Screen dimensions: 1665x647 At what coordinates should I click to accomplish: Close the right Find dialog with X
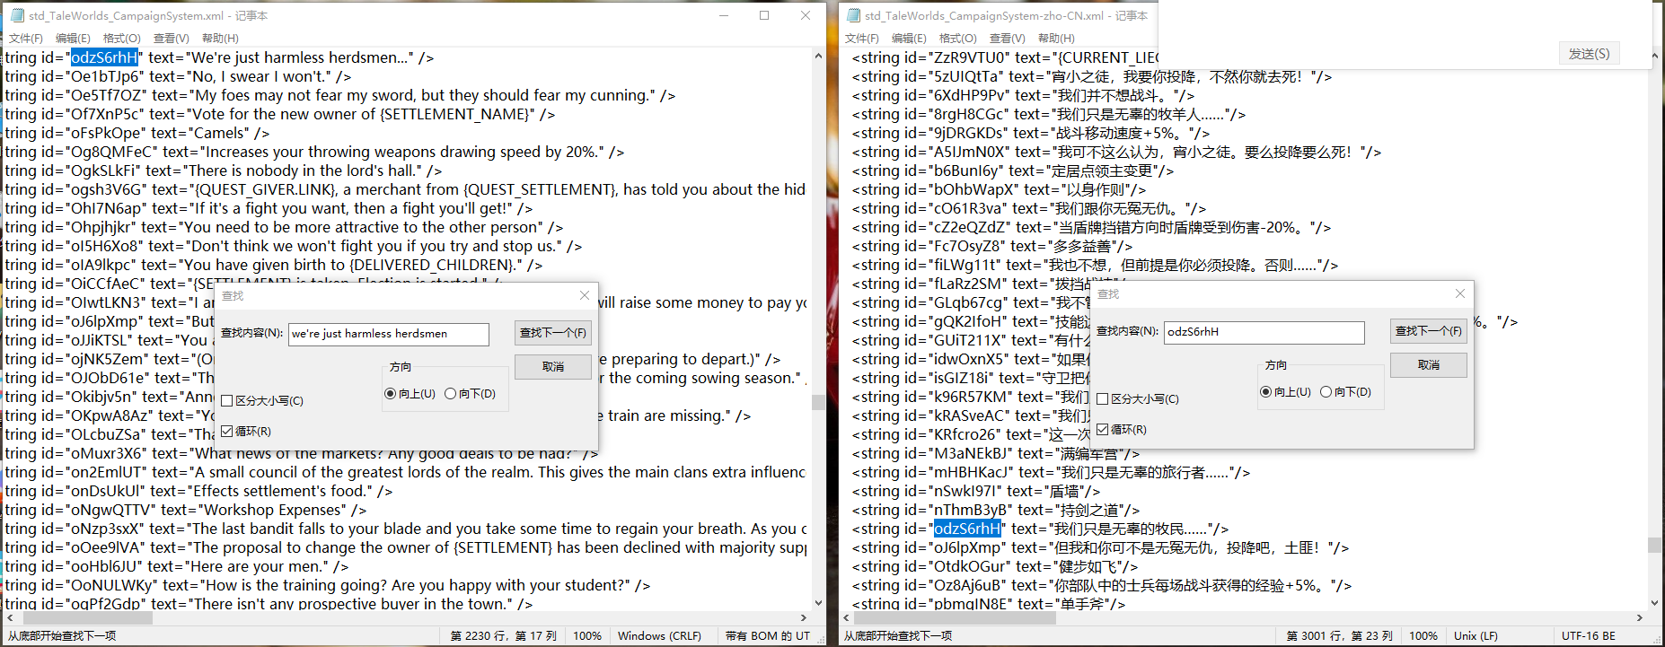coord(1460,293)
